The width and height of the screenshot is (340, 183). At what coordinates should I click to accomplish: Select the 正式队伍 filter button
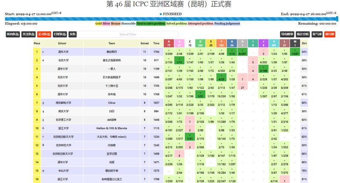click(44, 34)
